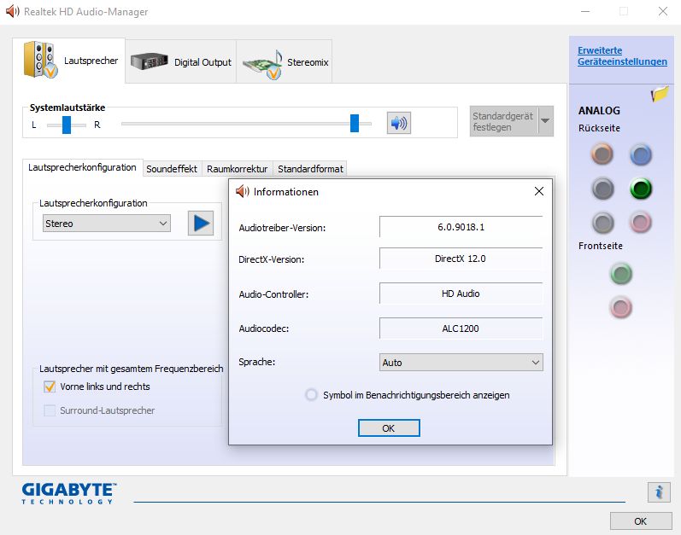Switch to the Lautsprecher device tab
The image size is (681, 535).
point(69,61)
